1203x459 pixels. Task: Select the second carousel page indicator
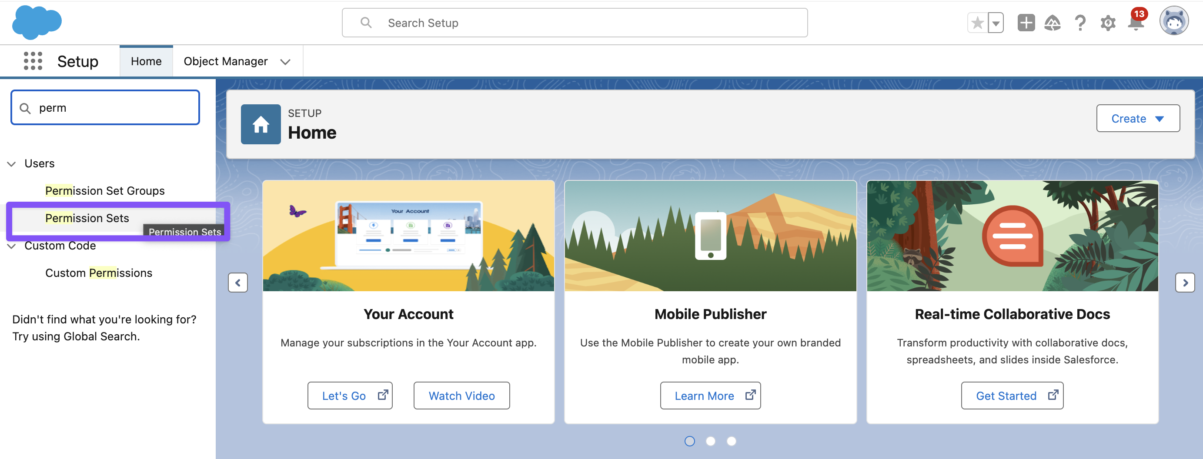coord(710,441)
